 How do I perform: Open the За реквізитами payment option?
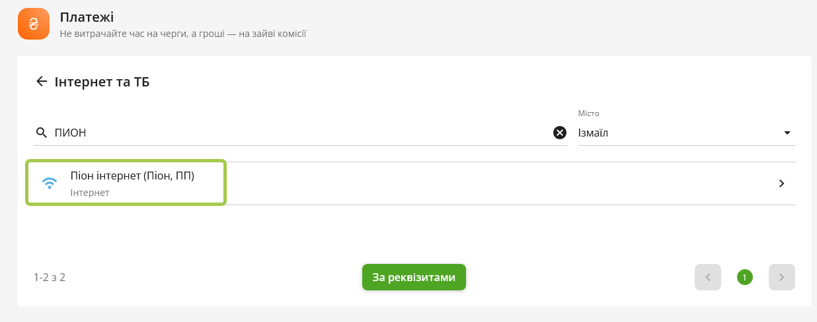414,277
